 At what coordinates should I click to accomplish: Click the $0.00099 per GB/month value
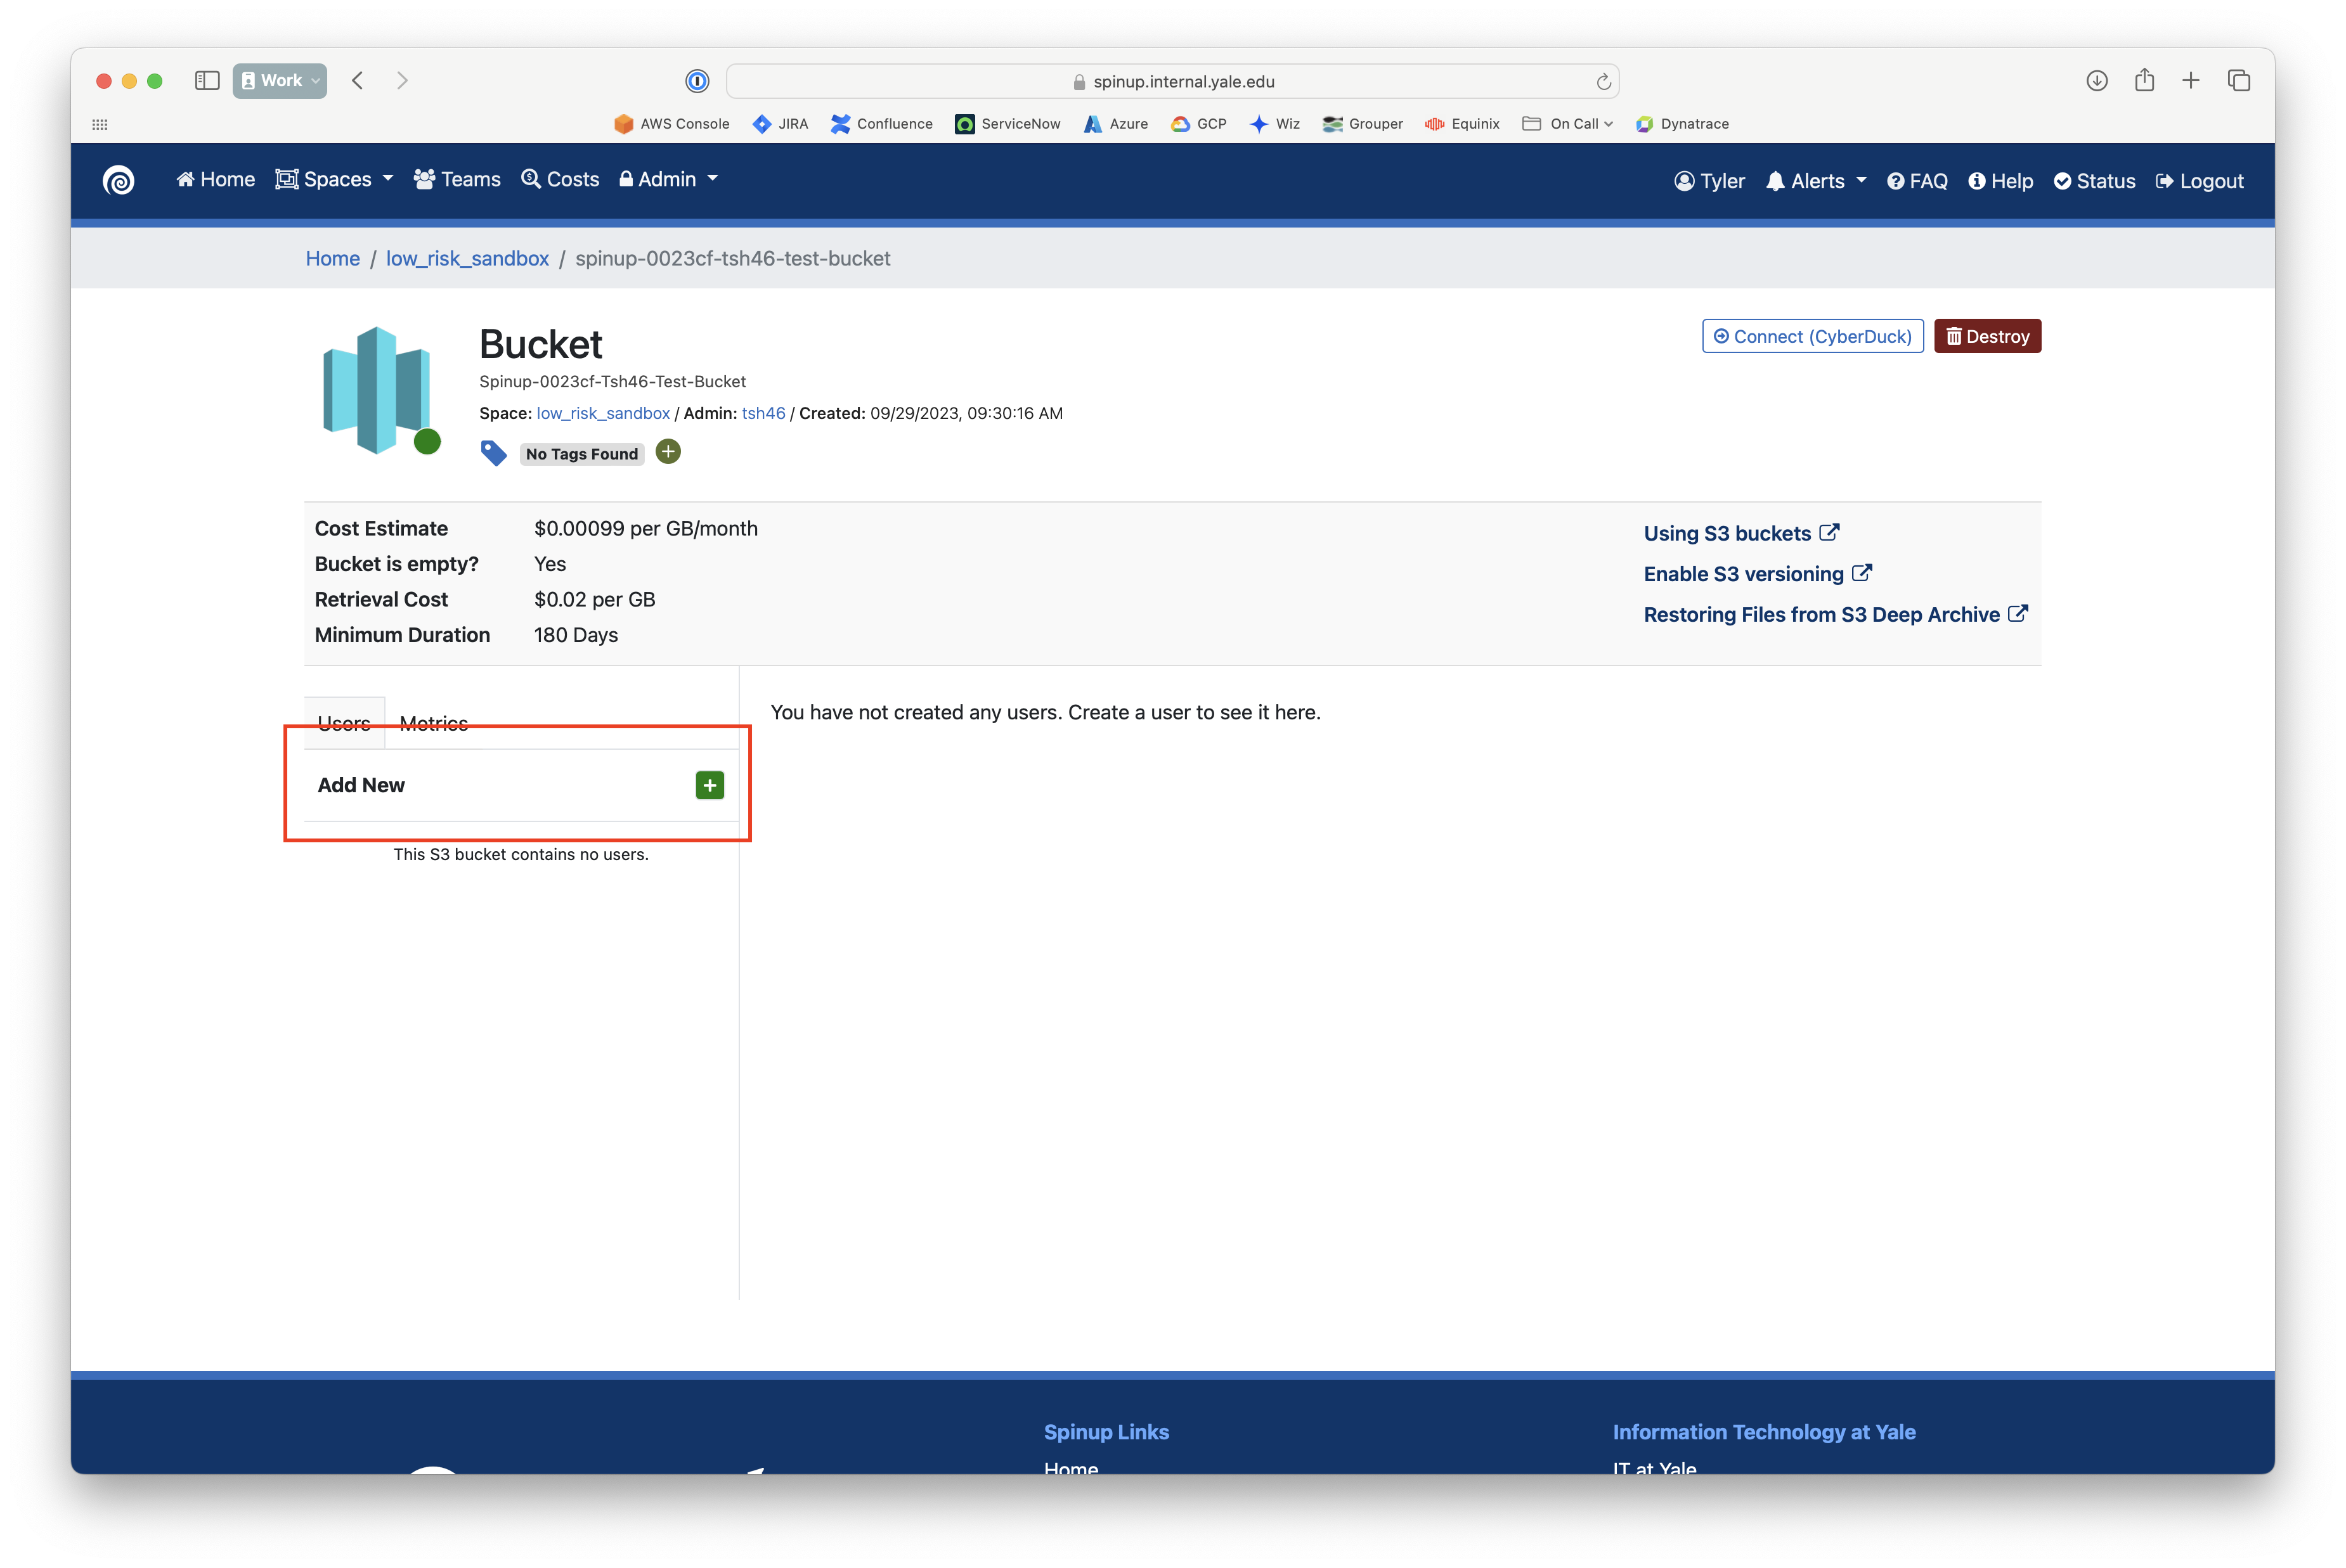(645, 528)
